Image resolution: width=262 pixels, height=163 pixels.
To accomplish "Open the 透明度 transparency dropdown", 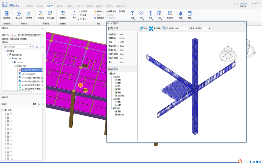I will [x=201, y=28].
